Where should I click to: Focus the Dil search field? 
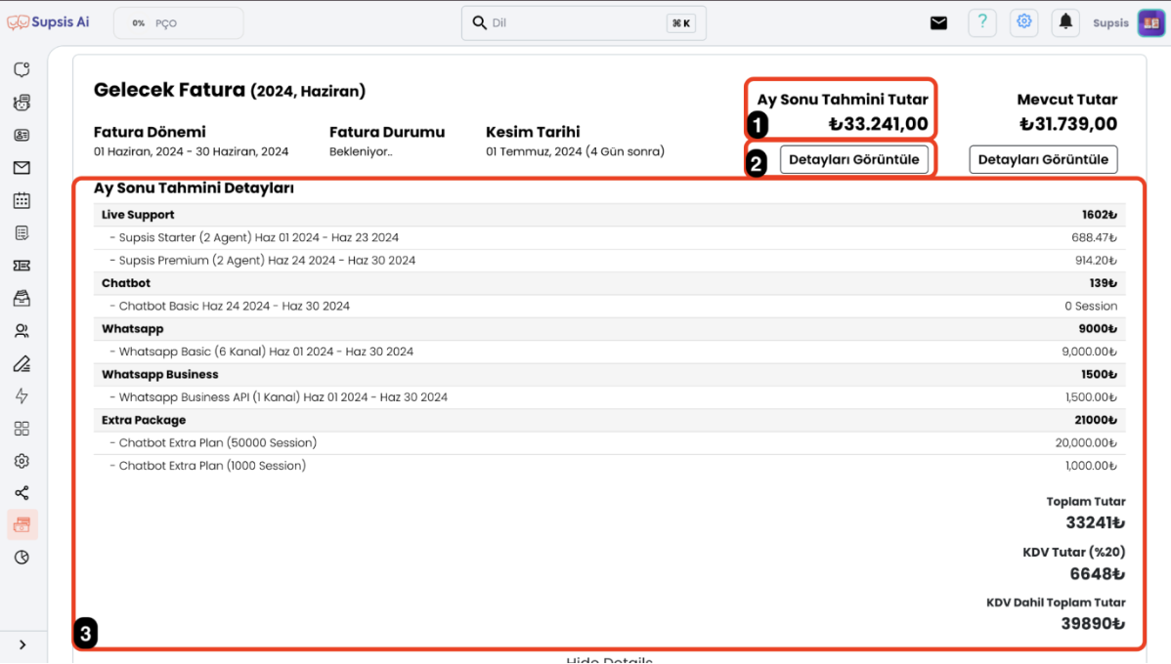coord(584,23)
